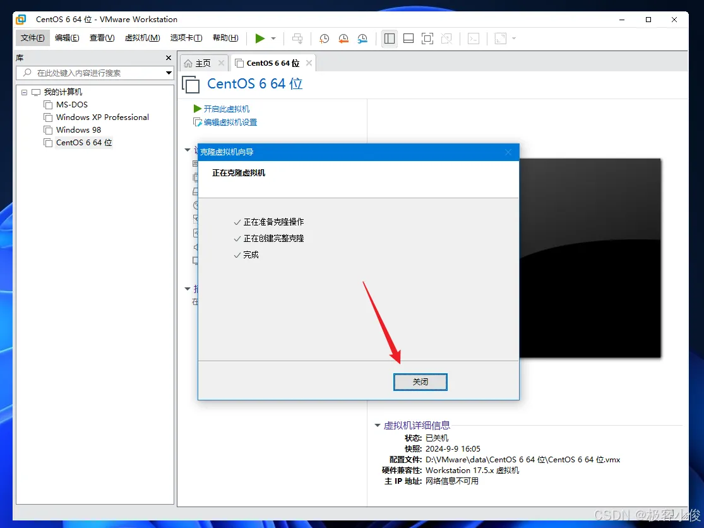
Task: Open the stretch display dropdown arrow
Action: 514,39
